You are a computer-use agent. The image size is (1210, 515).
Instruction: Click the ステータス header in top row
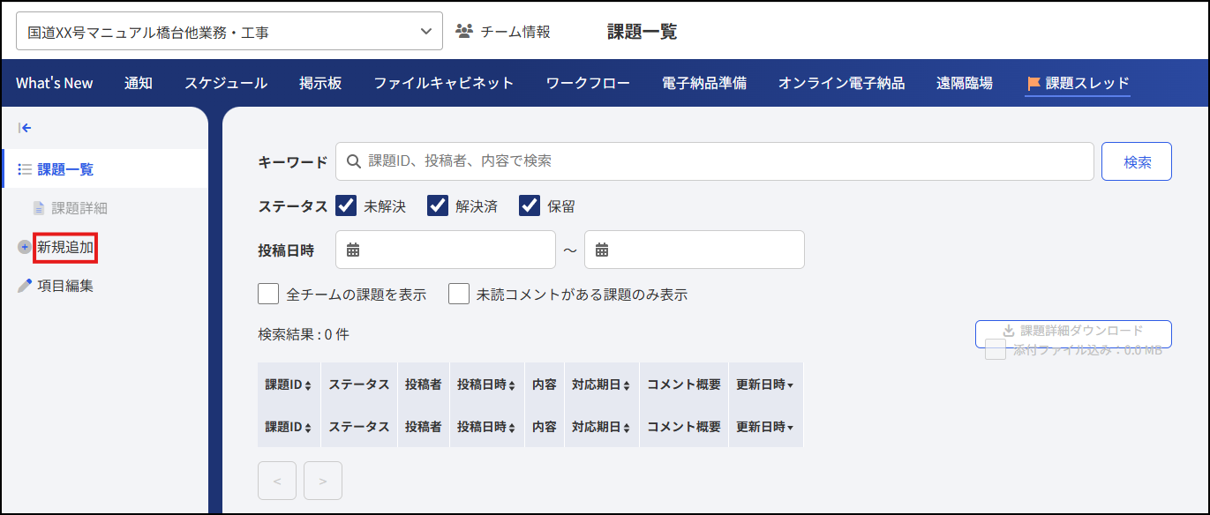[x=359, y=384]
